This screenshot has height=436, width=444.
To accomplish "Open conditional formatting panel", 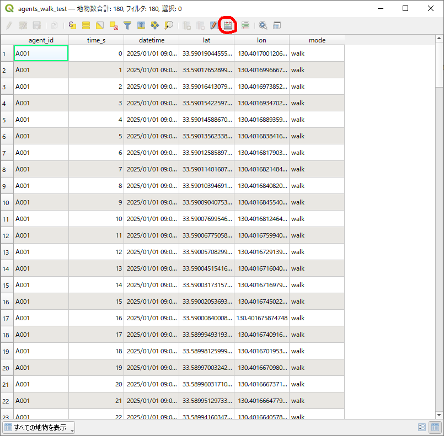I will pos(245,25).
